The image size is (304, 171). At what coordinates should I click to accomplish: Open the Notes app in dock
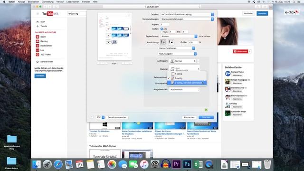click(90, 164)
